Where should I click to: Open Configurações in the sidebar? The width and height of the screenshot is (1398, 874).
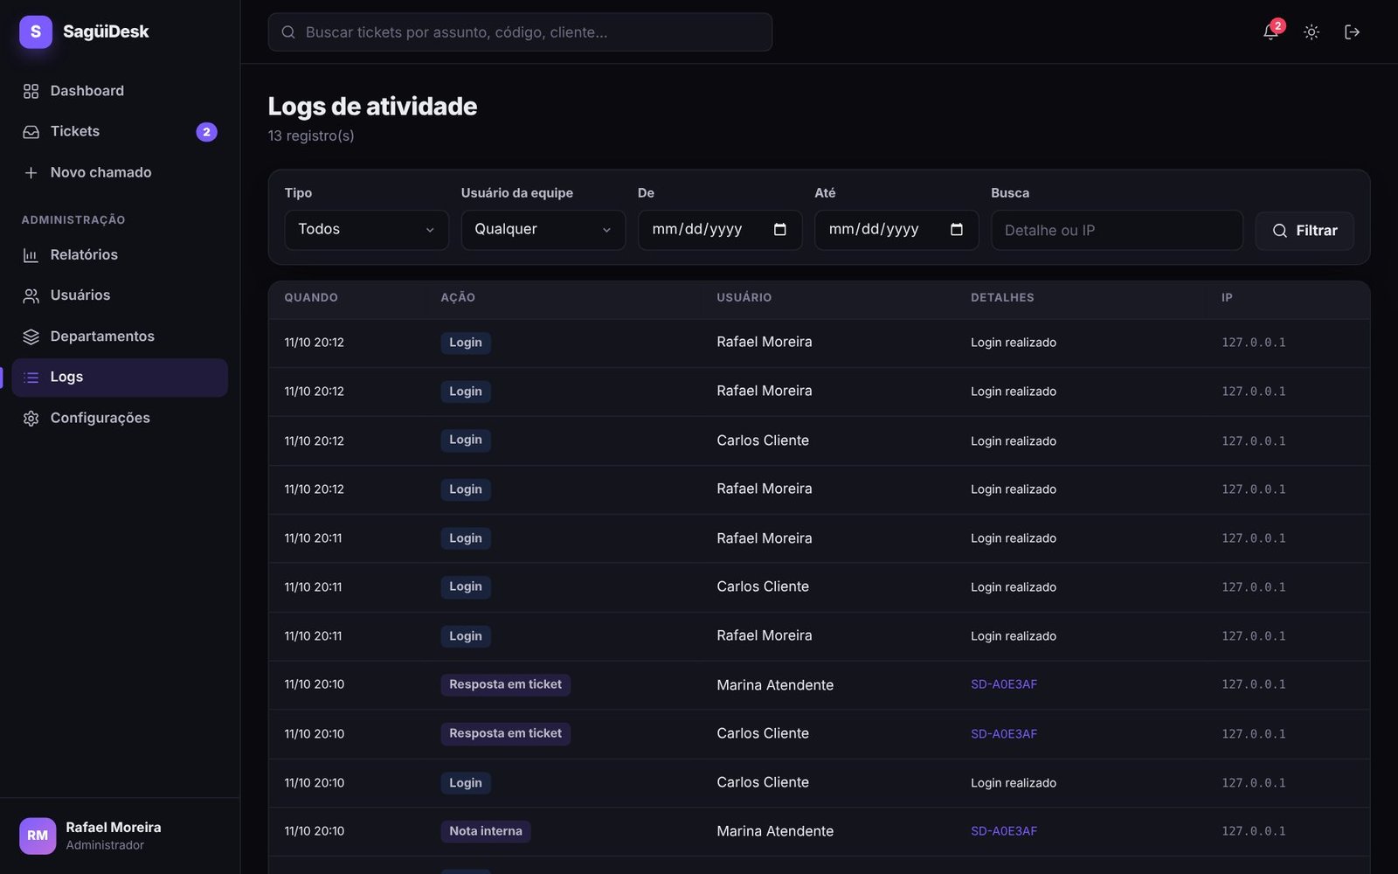(120, 419)
